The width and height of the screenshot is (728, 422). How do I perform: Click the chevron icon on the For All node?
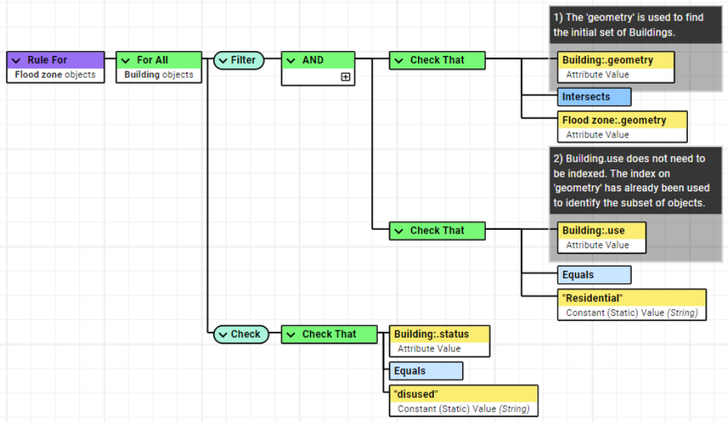125,60
